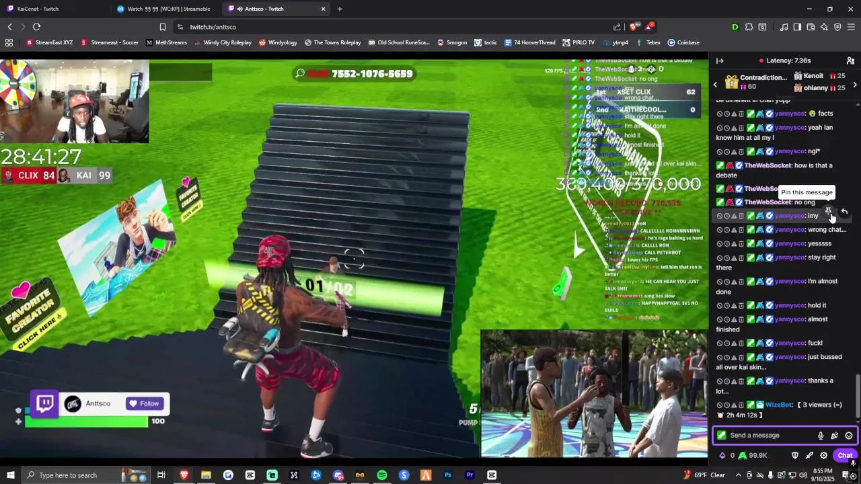This screenshot has height=484, width=861.
Task: Open chat settings gear icon
Action: click(823, 455)
